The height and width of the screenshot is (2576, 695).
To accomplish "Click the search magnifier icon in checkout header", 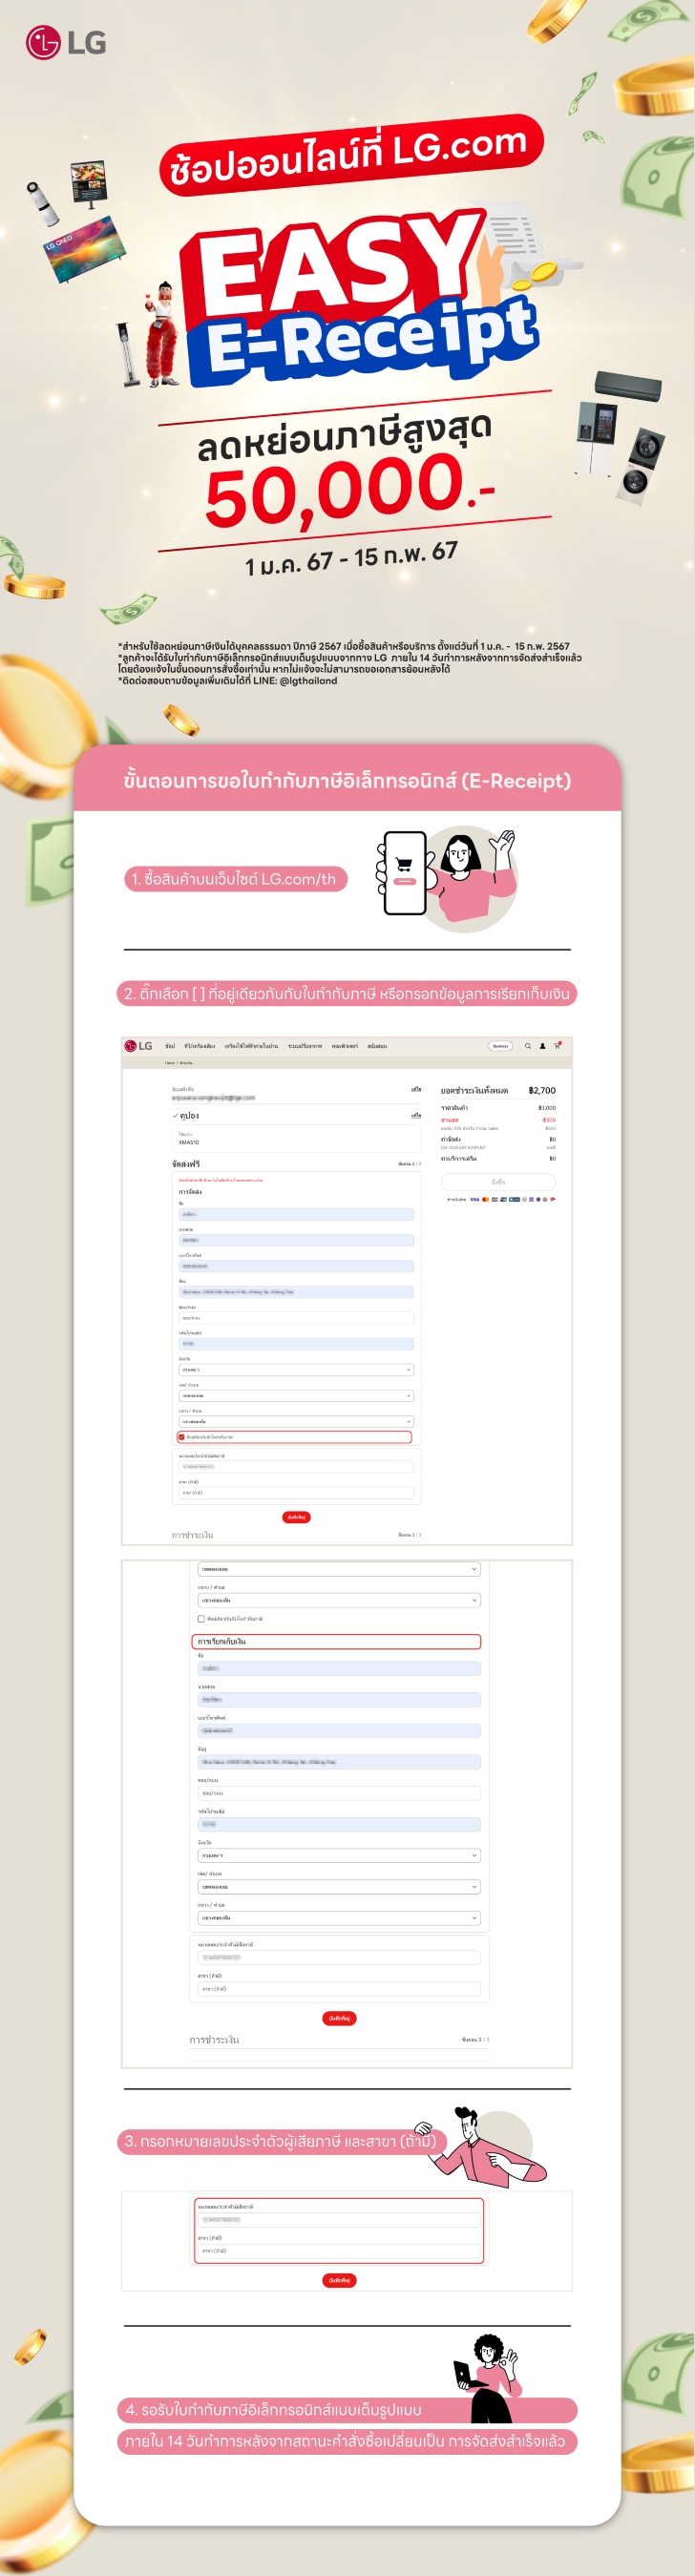I will 528,1046.
